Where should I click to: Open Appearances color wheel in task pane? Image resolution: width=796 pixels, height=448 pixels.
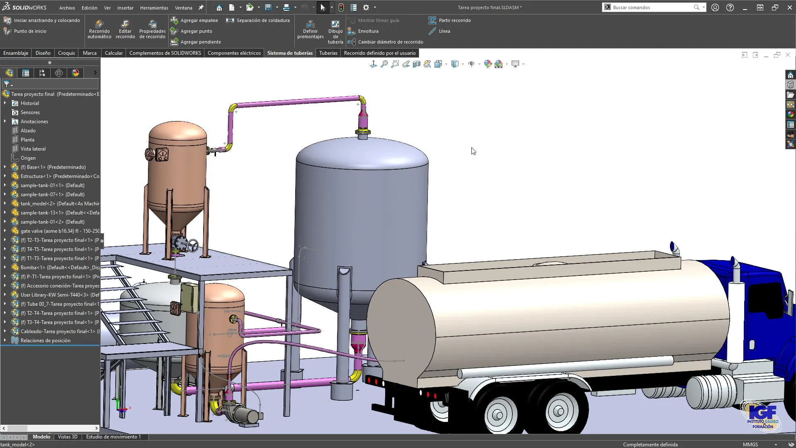791,114
